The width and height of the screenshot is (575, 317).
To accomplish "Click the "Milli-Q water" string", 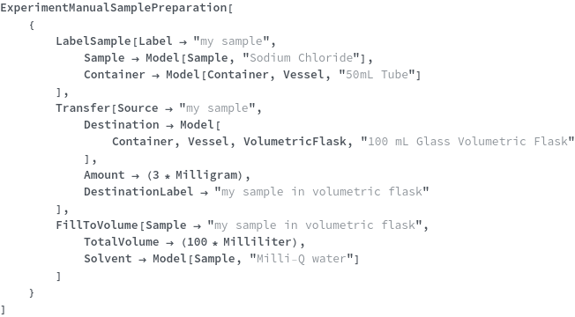I will (x=302, y=259).
